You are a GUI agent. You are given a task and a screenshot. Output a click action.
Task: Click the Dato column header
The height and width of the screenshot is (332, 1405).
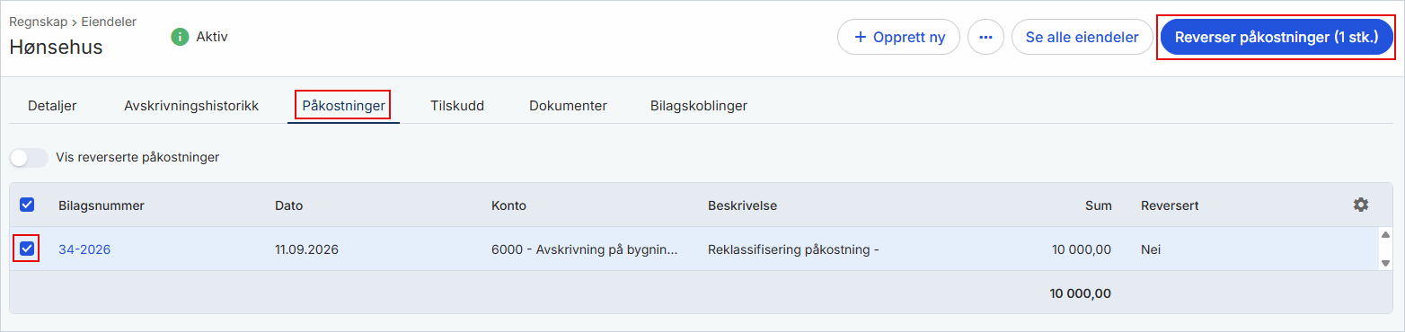point(288,205)
